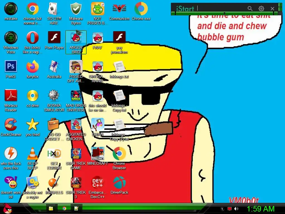This screenshot has width=285, height=214.
Task: Open the volume speaker tray icon
Action: click(236, 209)
